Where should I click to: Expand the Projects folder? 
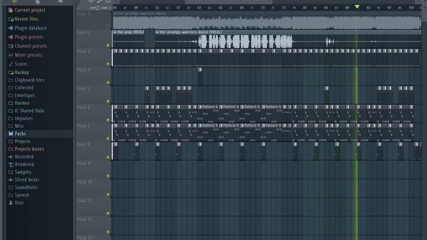click(x=19, y=141)
